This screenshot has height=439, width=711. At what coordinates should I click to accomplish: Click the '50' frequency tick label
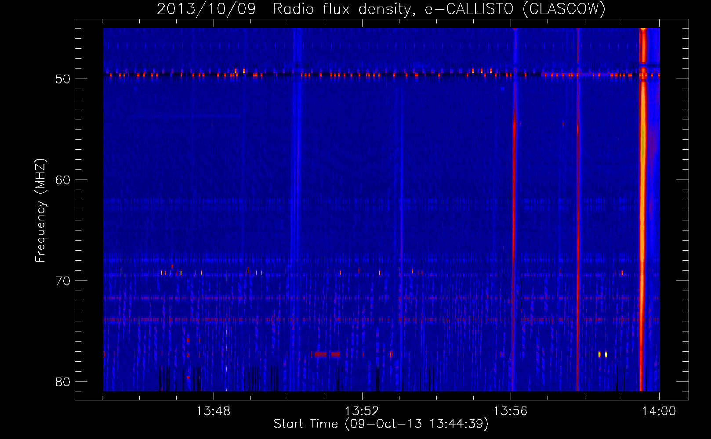63,79
